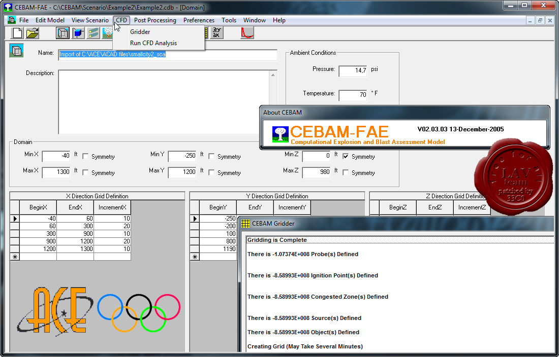Click the current row arrow selector in X grid
The height and width of the screenshot is (357, 559).
point(15,219)
